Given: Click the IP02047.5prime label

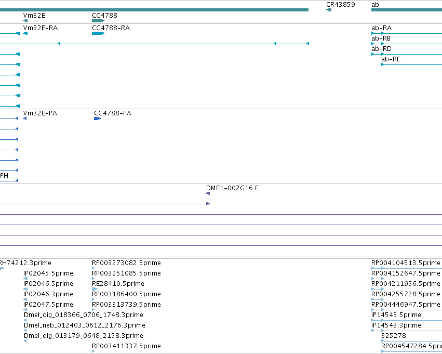Looking at the screenshot, I should (48, 305).
